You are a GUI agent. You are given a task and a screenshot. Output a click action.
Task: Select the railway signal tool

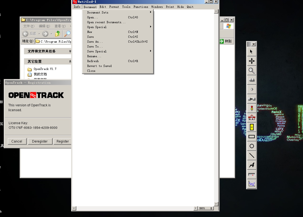(x=252, y=108)
